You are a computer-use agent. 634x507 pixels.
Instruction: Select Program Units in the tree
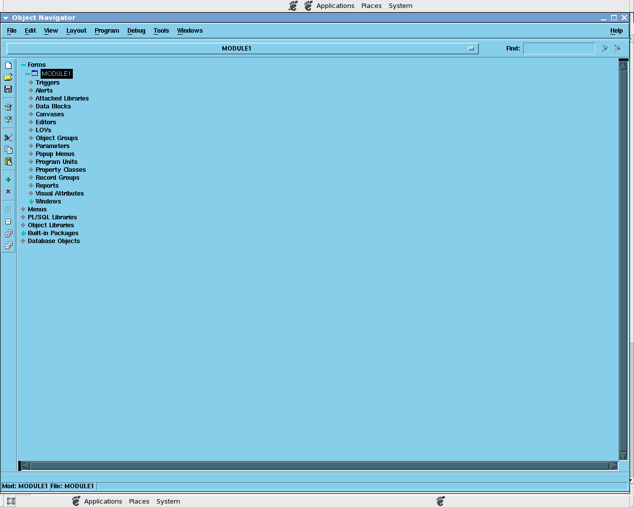point(56,162)
